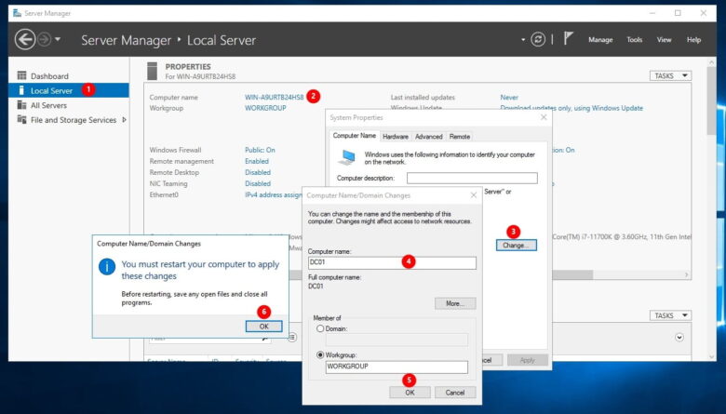
Task: Click Windows Firewall Public: On link
Action: coord(260,150)
